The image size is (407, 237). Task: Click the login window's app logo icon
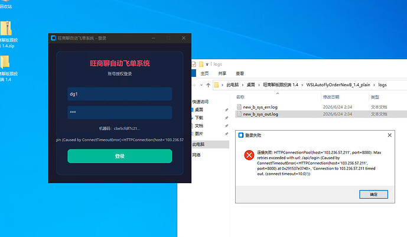[x=54, y=38]
